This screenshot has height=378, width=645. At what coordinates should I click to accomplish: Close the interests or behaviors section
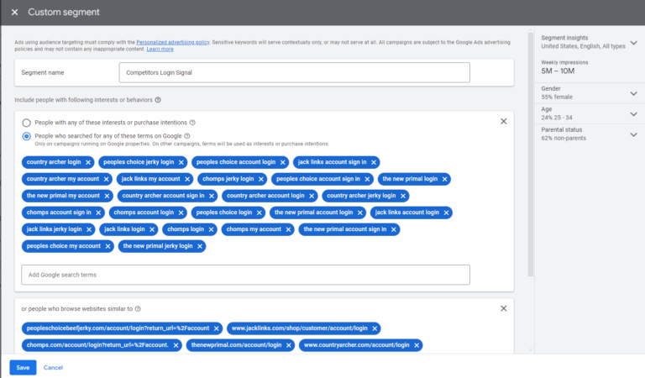coord(504,122)
